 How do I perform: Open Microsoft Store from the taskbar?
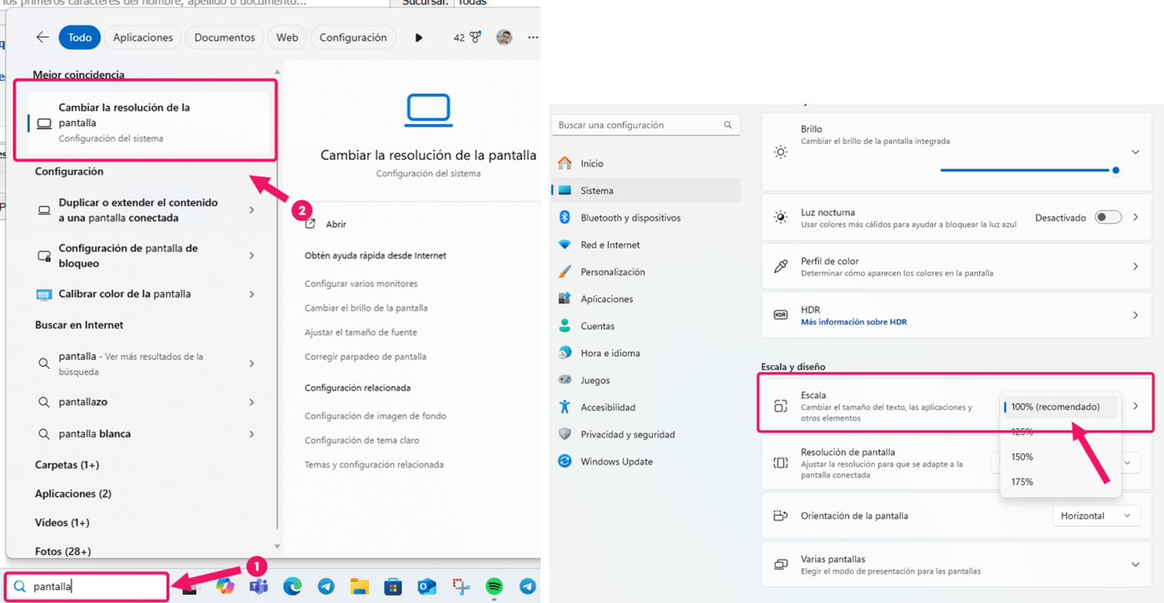point(393,586)
